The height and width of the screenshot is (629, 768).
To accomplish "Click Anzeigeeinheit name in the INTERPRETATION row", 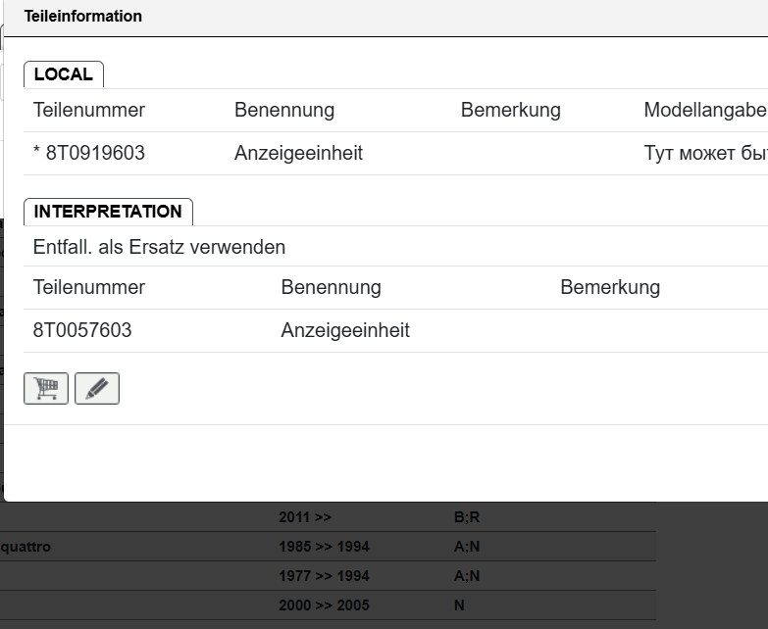I will pos(345,331).
